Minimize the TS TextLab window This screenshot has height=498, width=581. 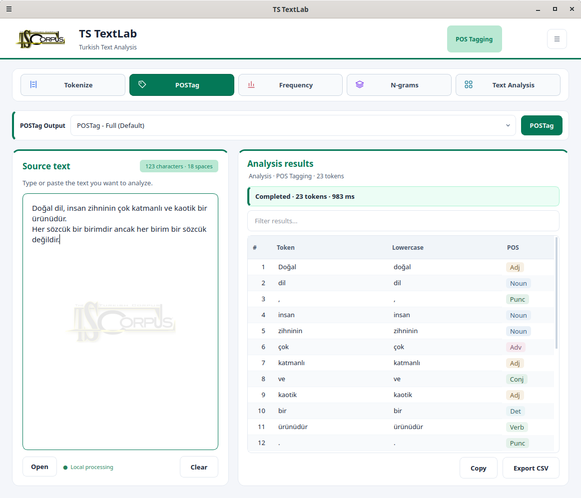538,9
